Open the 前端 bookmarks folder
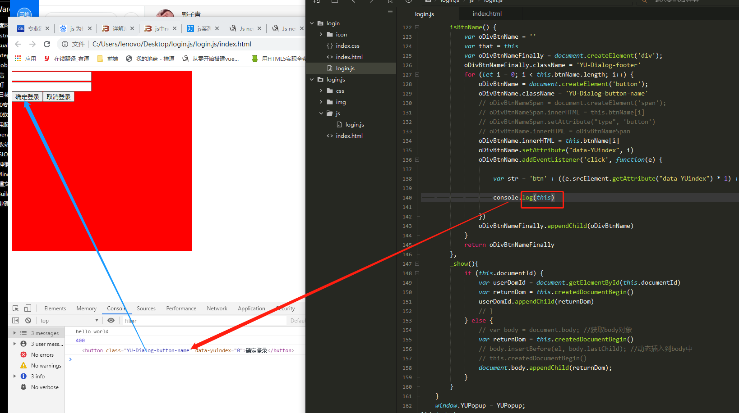The width and height of the screenshot is (739, 413). (x=108, y=59)
